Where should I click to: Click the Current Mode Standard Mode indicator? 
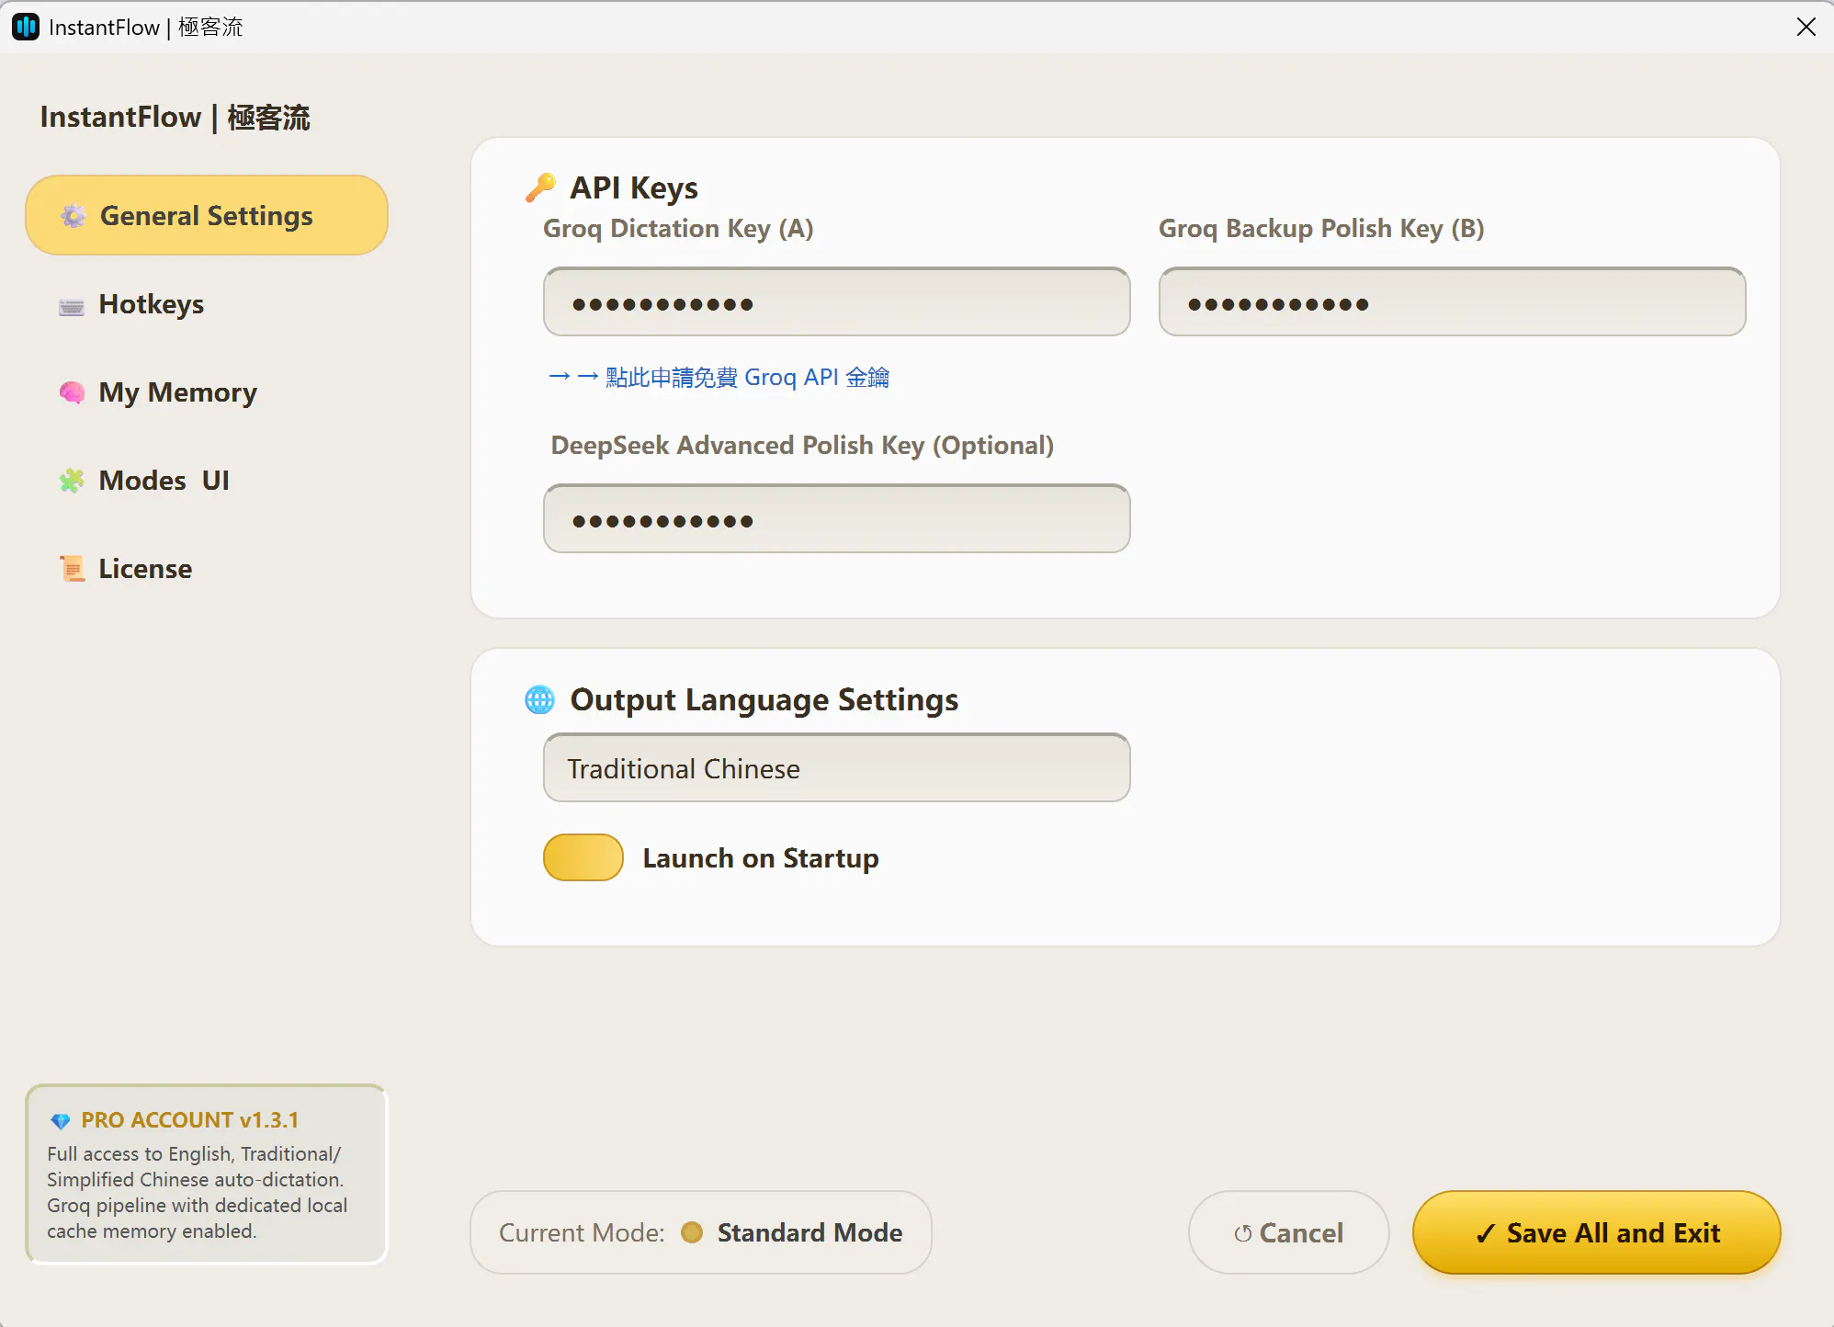tap(701, 1232)
